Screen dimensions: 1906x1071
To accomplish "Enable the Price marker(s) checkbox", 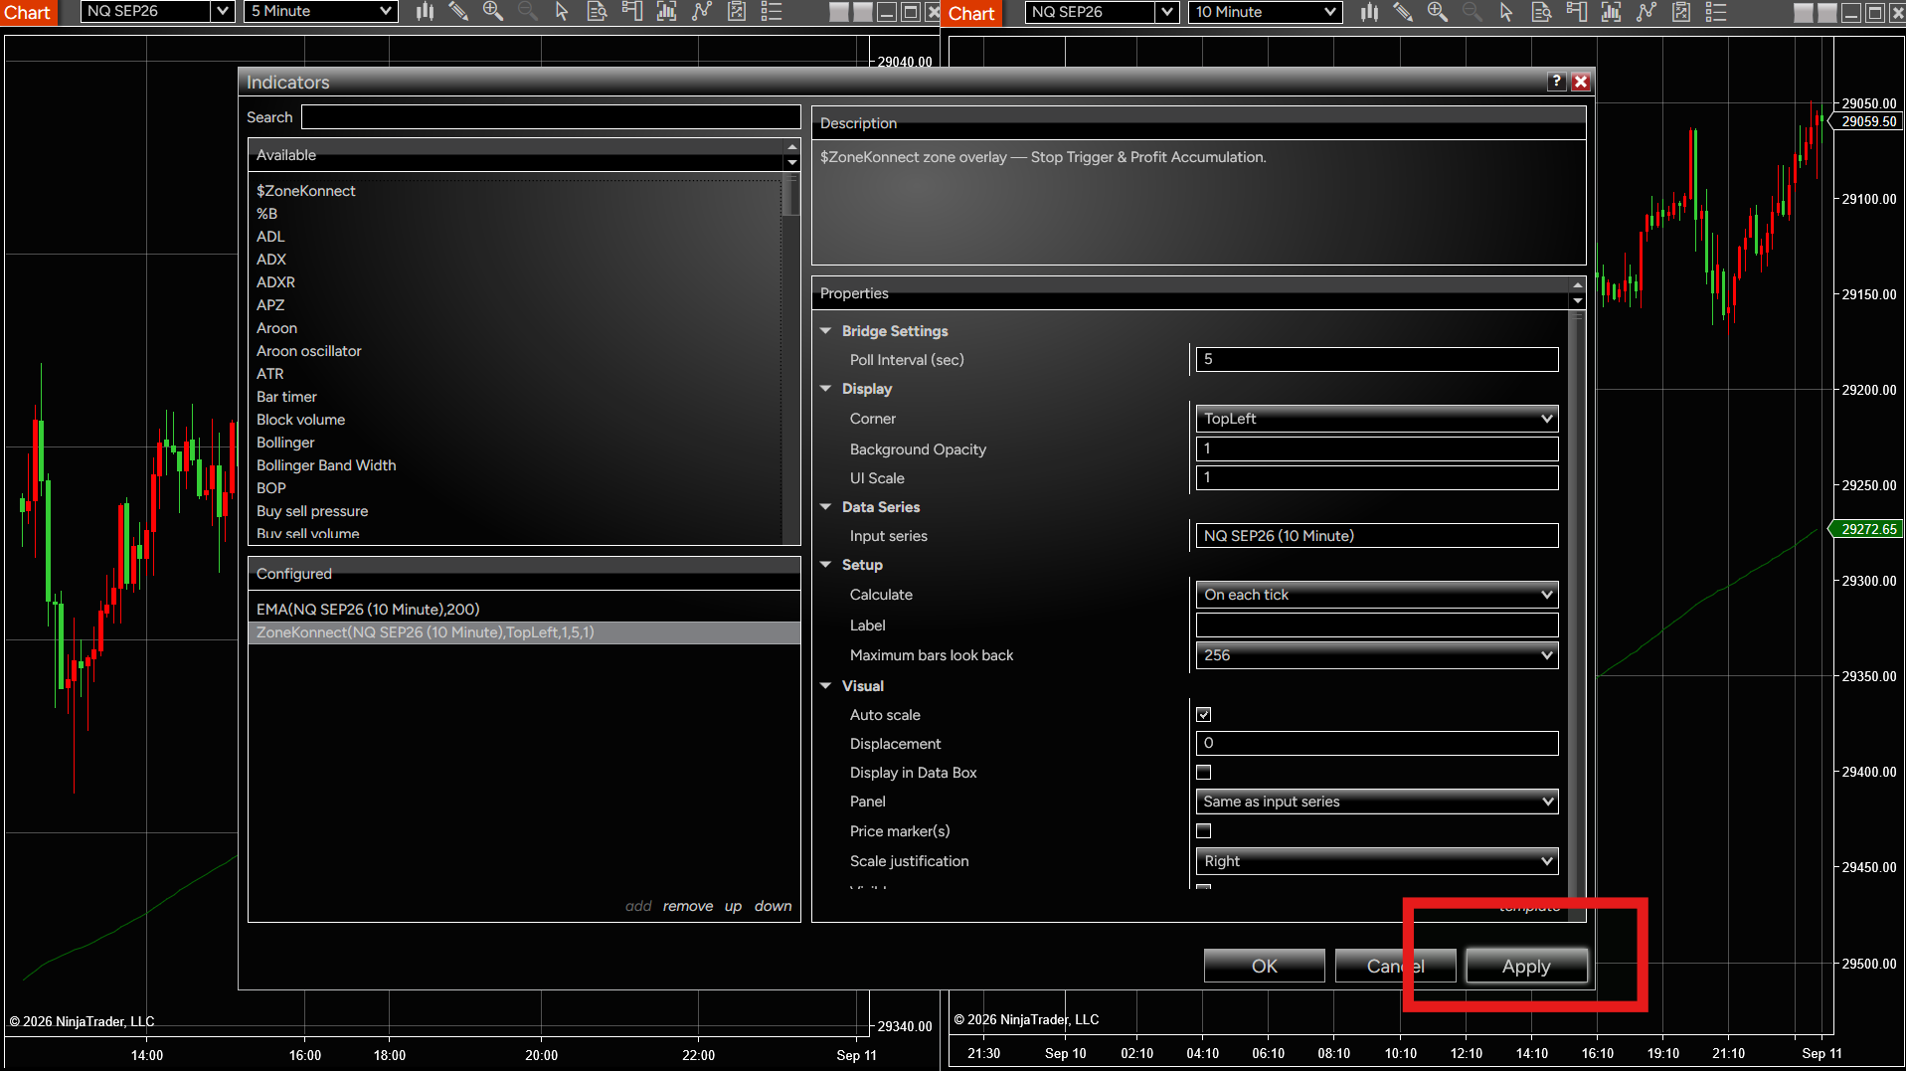I will pyautogui.click(x=1204, y=831).
